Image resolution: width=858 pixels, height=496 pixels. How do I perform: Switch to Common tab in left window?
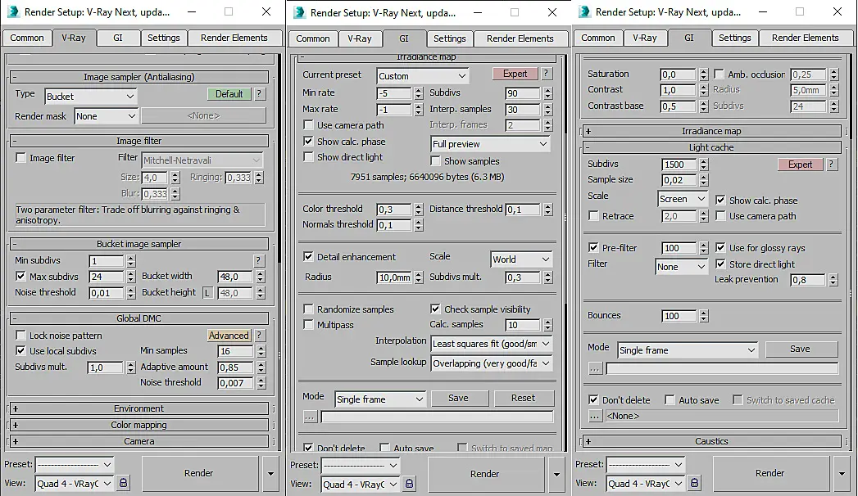(x=27, y=38)
